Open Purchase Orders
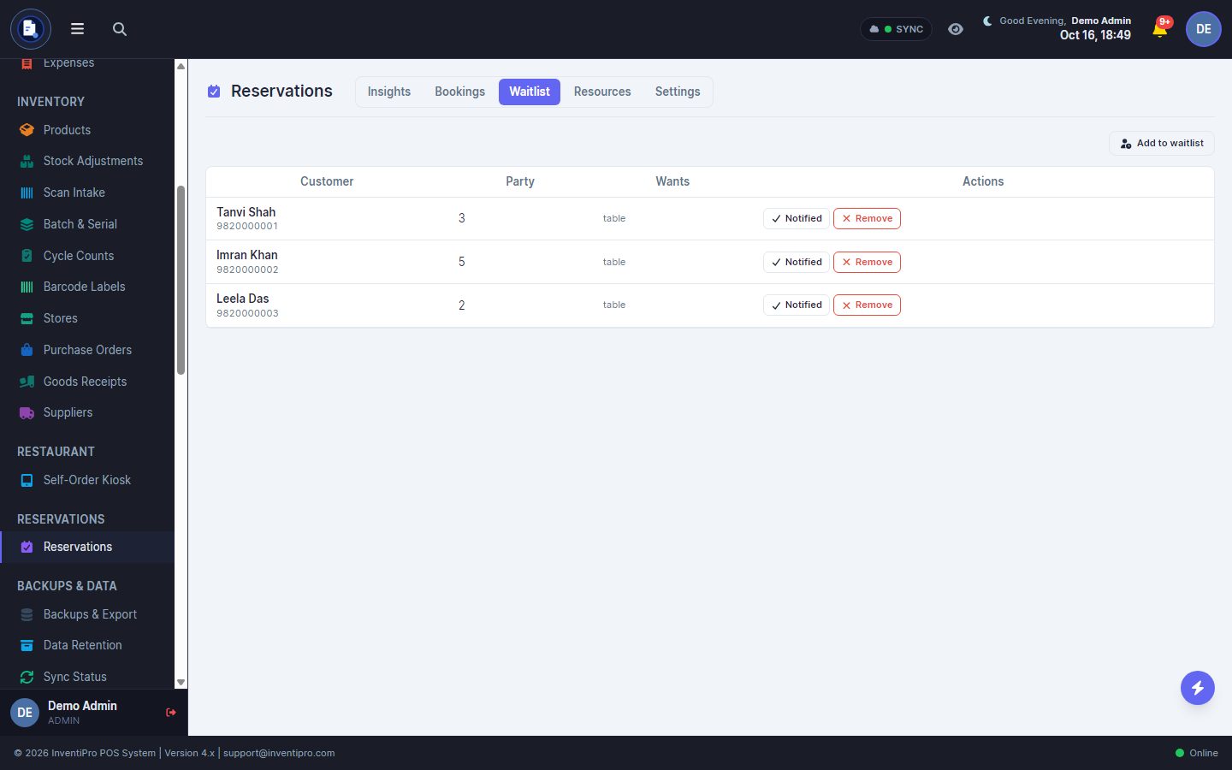Viewport: 1232px width, 770px height. (87, 350)
